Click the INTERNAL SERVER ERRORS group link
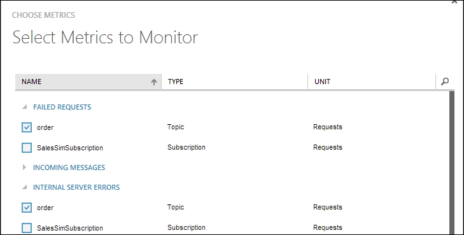This screenshot has height=235, width=464. (76, 187)
